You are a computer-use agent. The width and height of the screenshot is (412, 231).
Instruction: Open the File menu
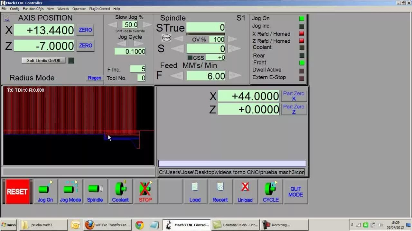coord(4,9)
